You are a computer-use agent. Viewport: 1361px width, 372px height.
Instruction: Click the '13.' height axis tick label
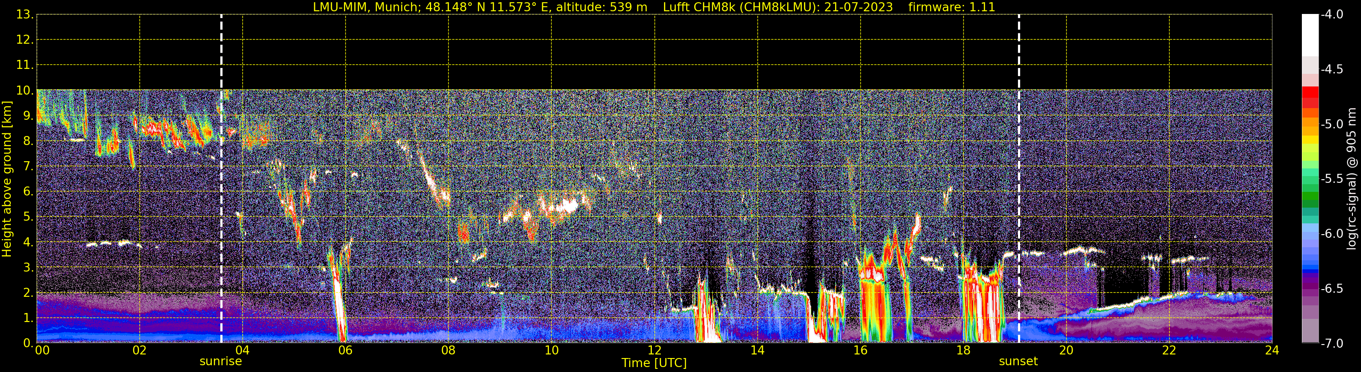[25, 15]
